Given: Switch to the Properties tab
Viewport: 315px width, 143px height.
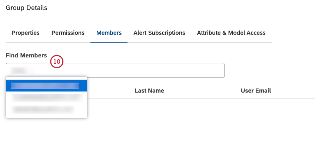Looking at the screenshot, I should click(26, 33).
